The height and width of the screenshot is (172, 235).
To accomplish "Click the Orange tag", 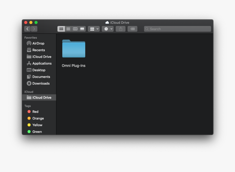I will (x=39, y=118).
